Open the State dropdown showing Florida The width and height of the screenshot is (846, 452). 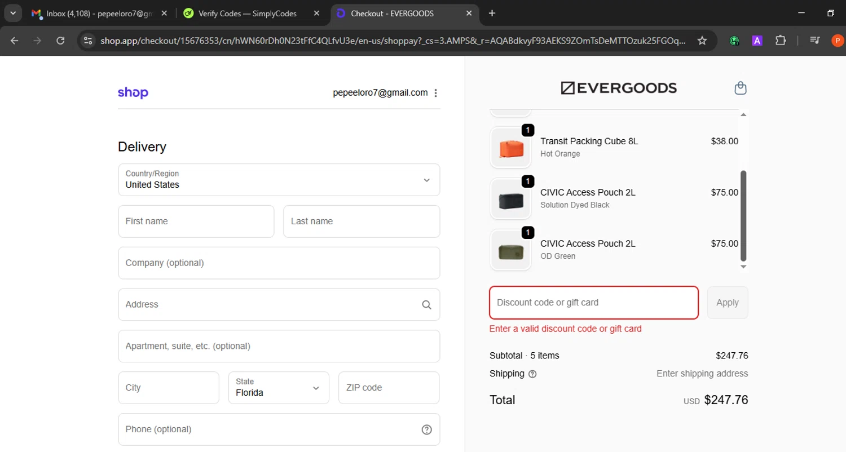(279, 388)
